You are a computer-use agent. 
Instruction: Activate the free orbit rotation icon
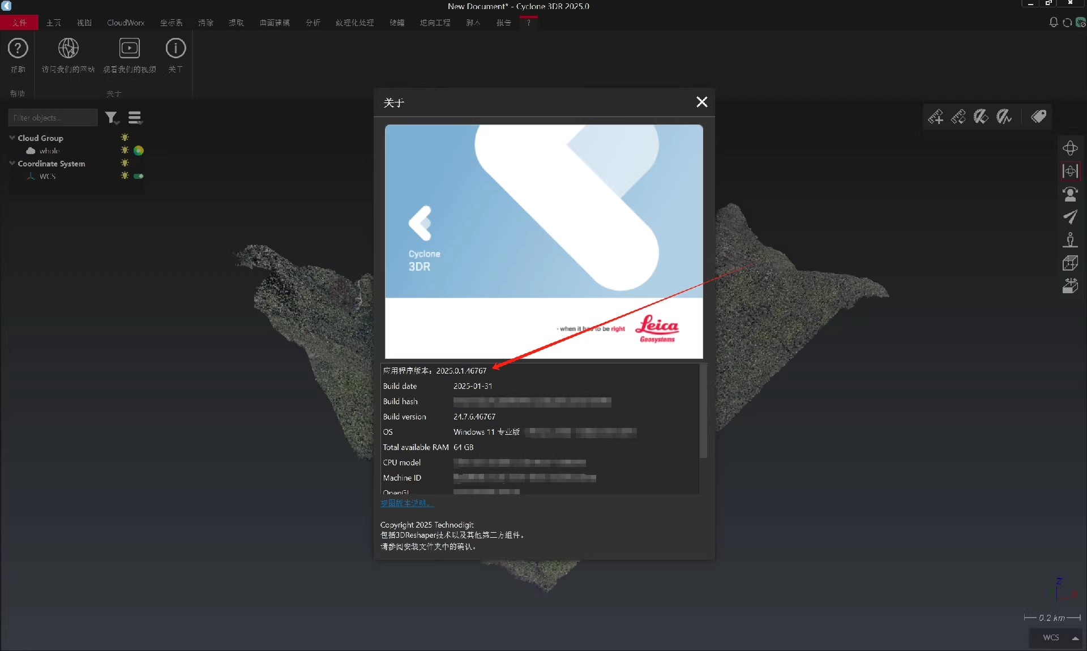(1070, 148)
